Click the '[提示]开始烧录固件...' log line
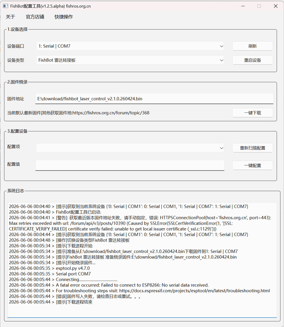Screen dimensions: 284x327 [x=52, y=263]
